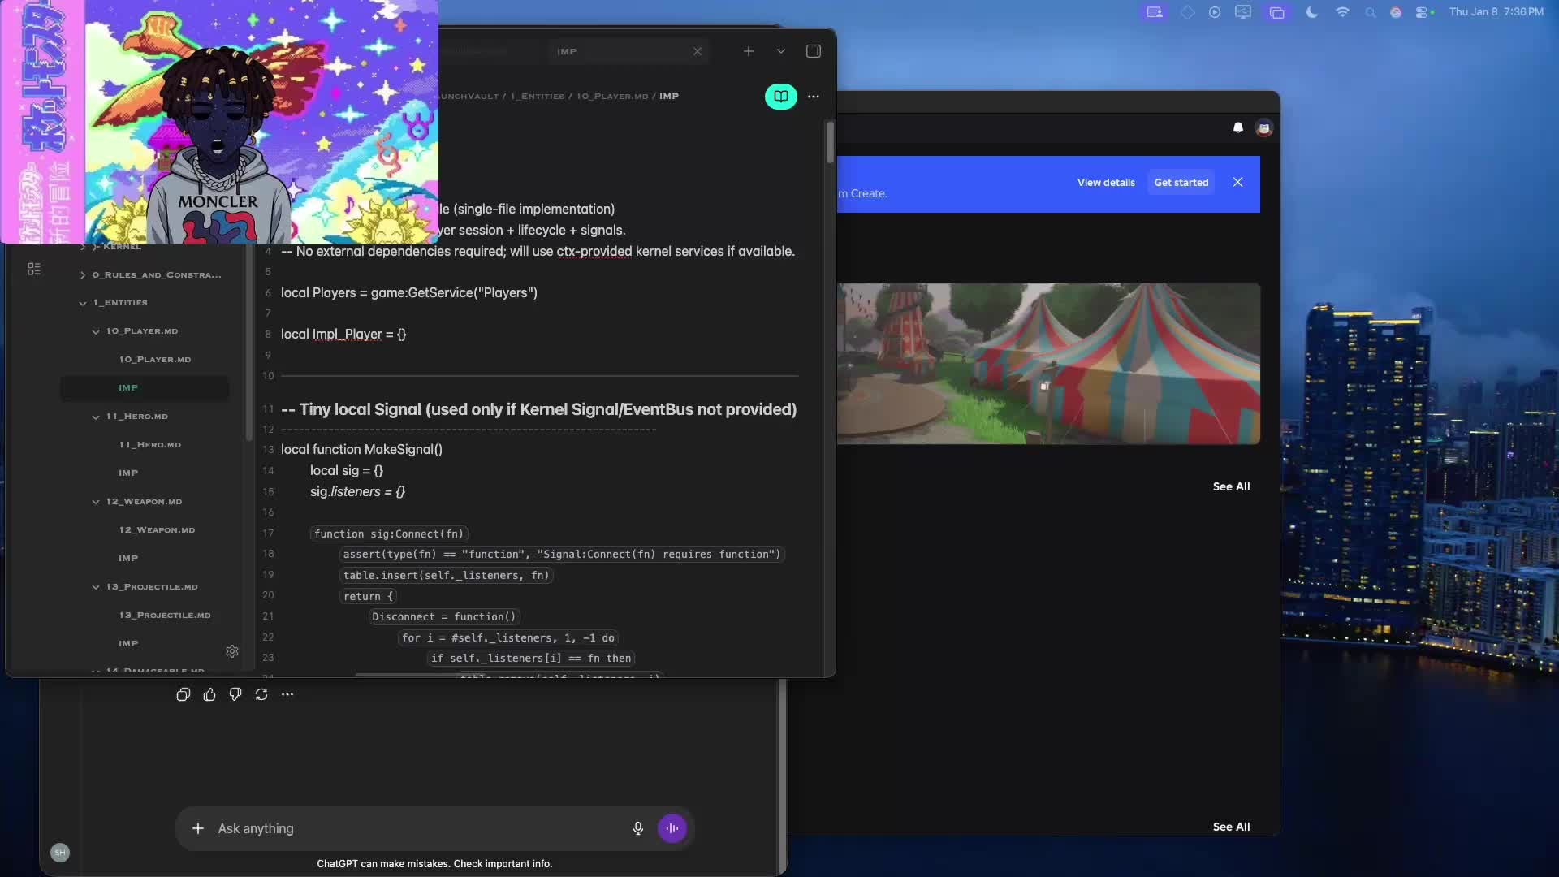Click code line 'local Players = game:GetService'
The width and height of the screenshot is (1559, 877).
409,292
